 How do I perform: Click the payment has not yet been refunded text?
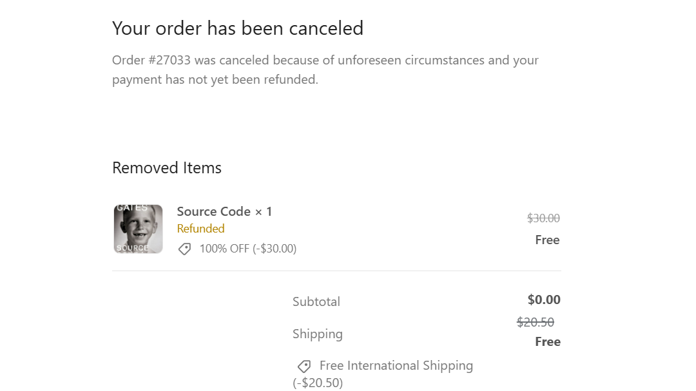point(215,79)
